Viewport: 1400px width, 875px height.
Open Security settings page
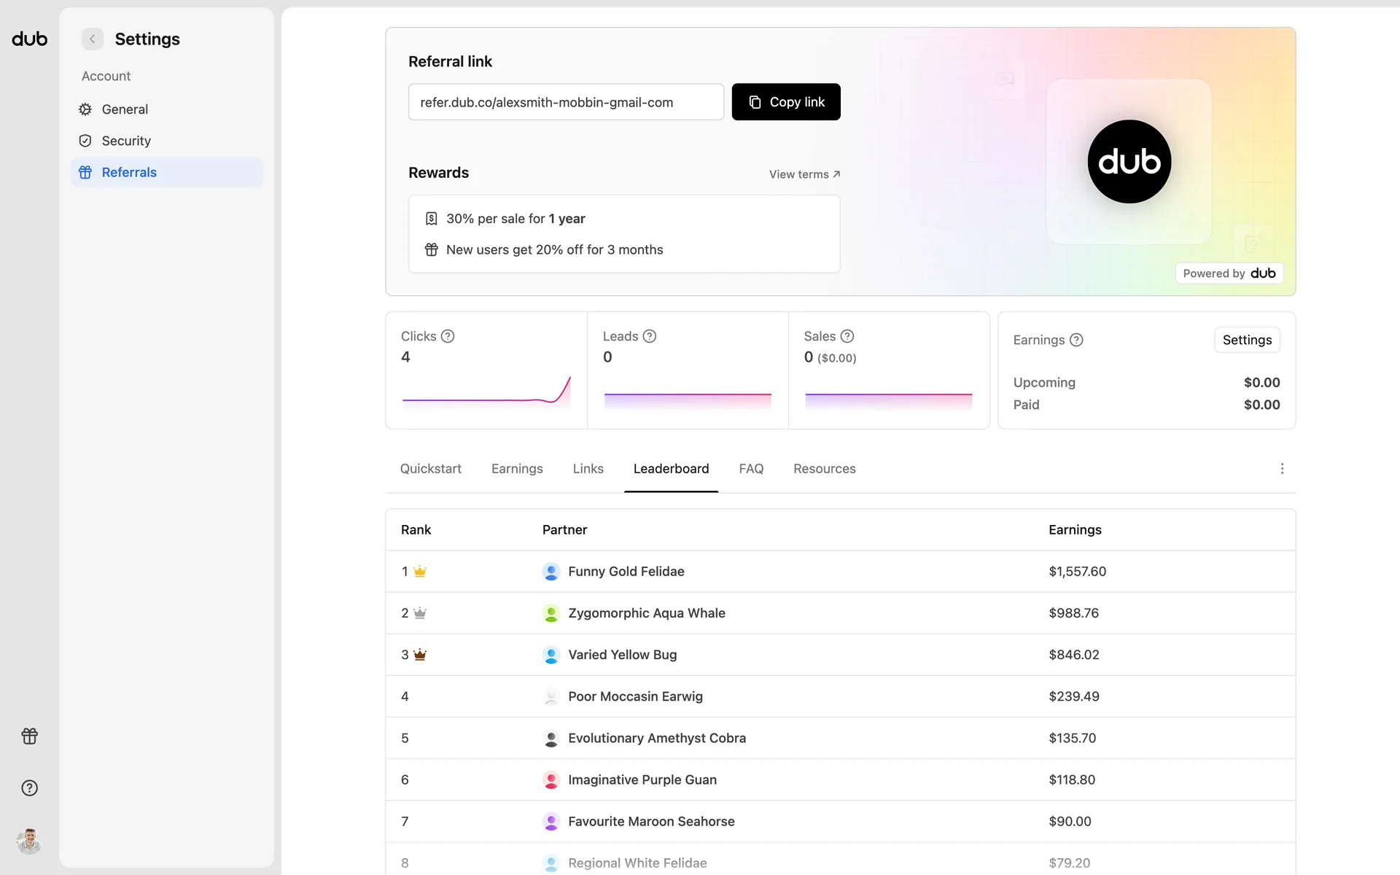(x=126, y=141)
